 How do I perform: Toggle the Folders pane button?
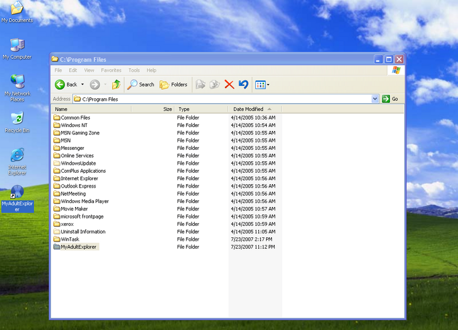(173, 85)
